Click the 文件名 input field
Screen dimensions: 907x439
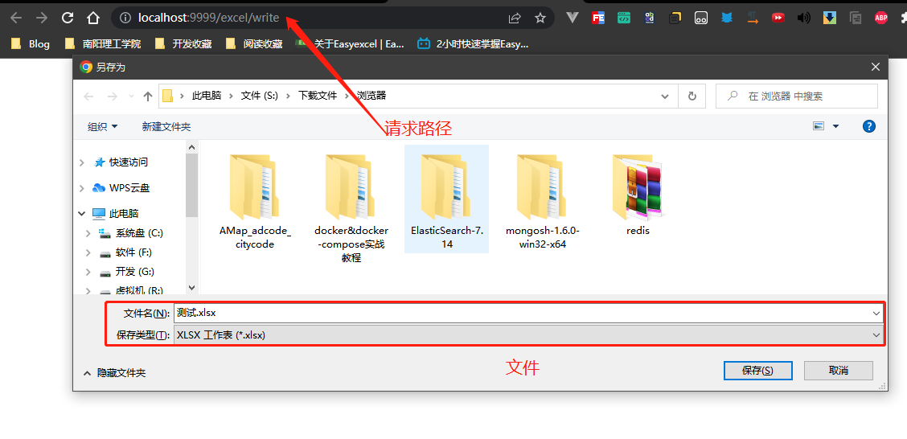tap(523, 313)
